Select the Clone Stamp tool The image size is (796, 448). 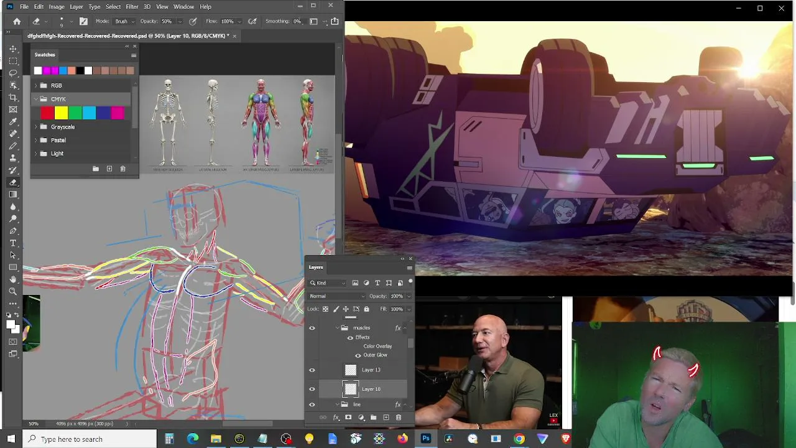pos(13,158)
